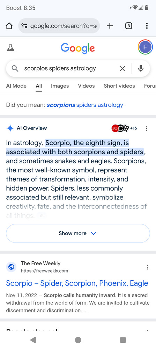Switch to the AI Mode tab
This screenshot has width=156, height=349.
click(x=16, y=86)
